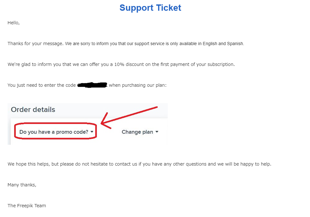Click the Order details heading
The image size is (310, 217).
33,109
